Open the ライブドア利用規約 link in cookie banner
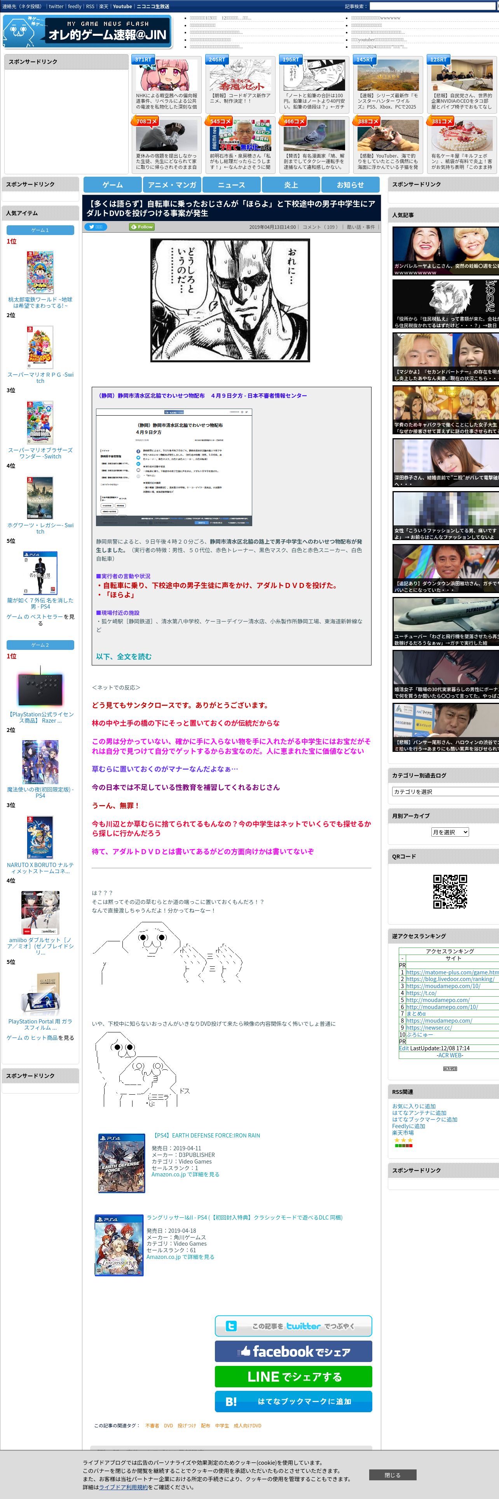The height and width of the screenshot is (1499, 499). pos(123,1487)
